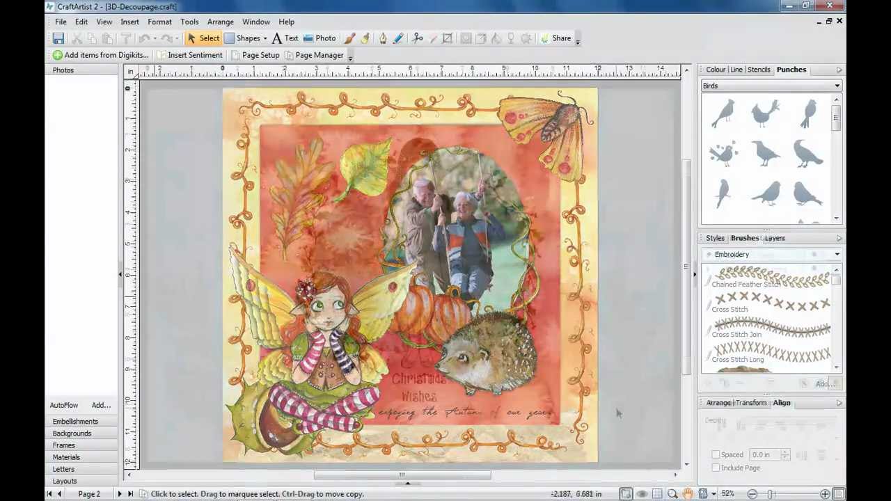Open the Tools menu
Viewport: 891px width, 501px height.
click(189, 22)
